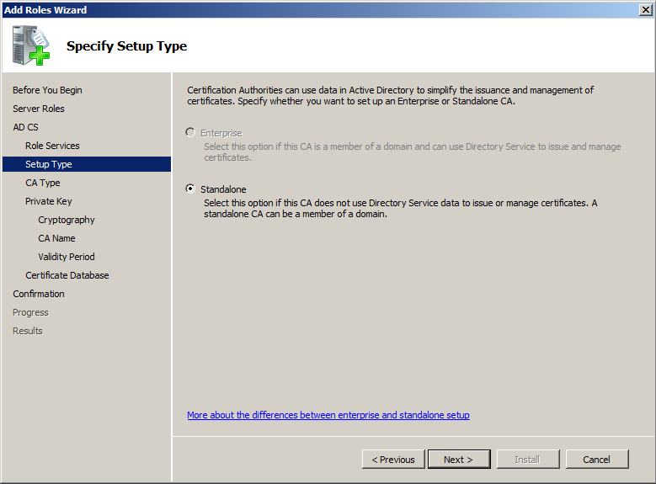This screenshot has width=656, height=484.
Task: Select Setup Type in the sidebar
Action: [x=49, y=164]
